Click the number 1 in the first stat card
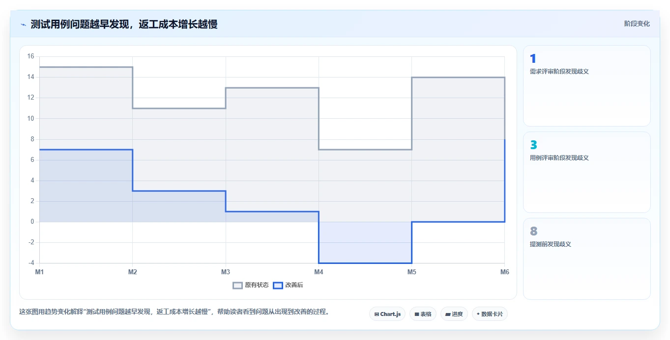 pyautogui.click(x=533, y=59)
